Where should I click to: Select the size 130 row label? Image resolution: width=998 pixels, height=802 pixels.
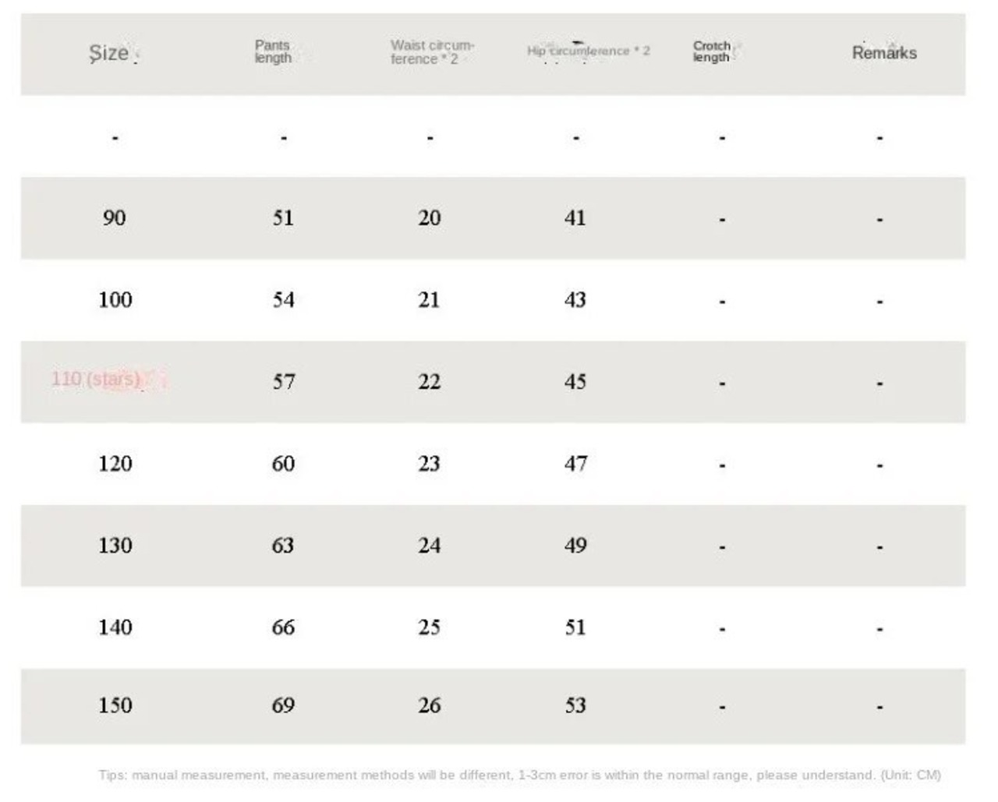115,546
